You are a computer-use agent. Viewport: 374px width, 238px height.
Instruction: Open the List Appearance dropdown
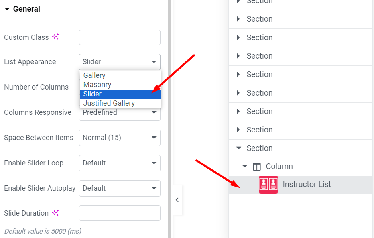pyautogui.click(x=120, y=62)
